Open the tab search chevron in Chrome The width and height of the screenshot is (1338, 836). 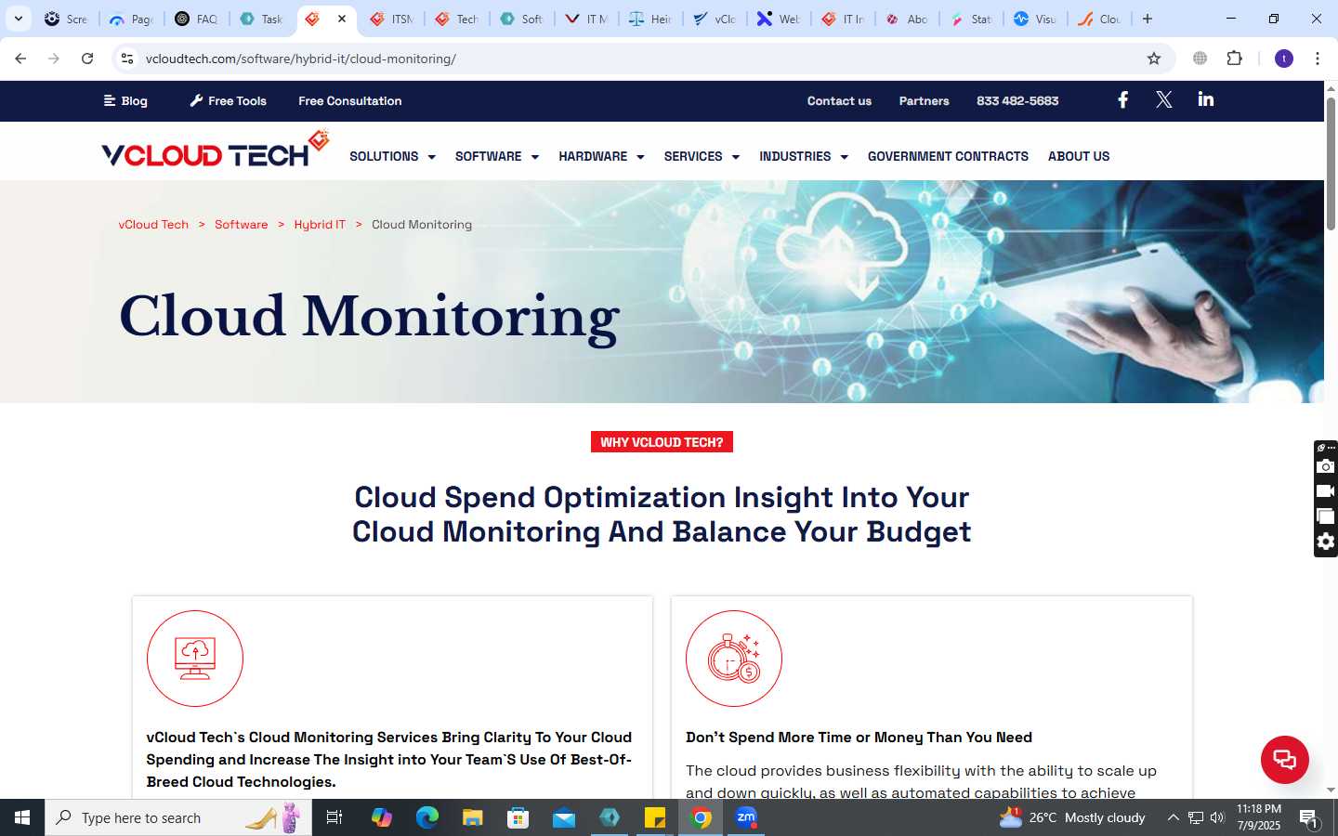tap(19, 19)
